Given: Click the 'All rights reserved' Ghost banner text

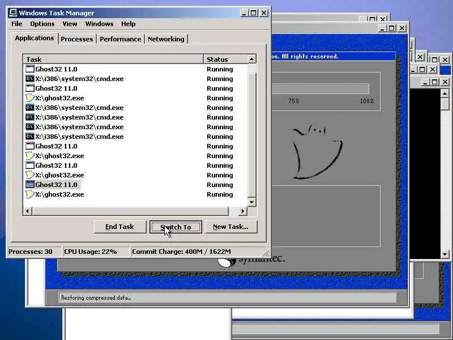Looking at the screenshot, I should [x=305, y=56].
